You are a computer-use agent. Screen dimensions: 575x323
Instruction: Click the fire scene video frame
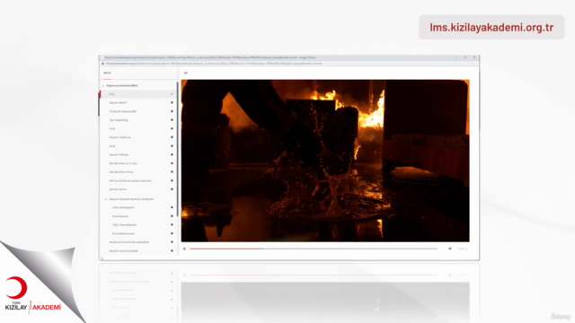(325, 161)
